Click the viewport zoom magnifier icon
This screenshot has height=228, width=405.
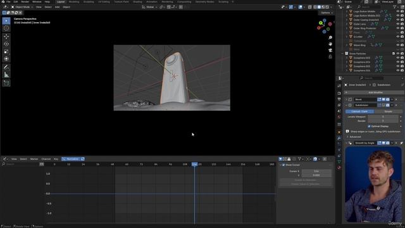click(x=330, y=38)
